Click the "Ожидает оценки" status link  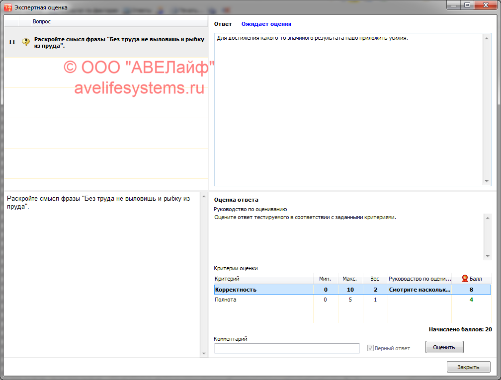[x=266, y=24]
